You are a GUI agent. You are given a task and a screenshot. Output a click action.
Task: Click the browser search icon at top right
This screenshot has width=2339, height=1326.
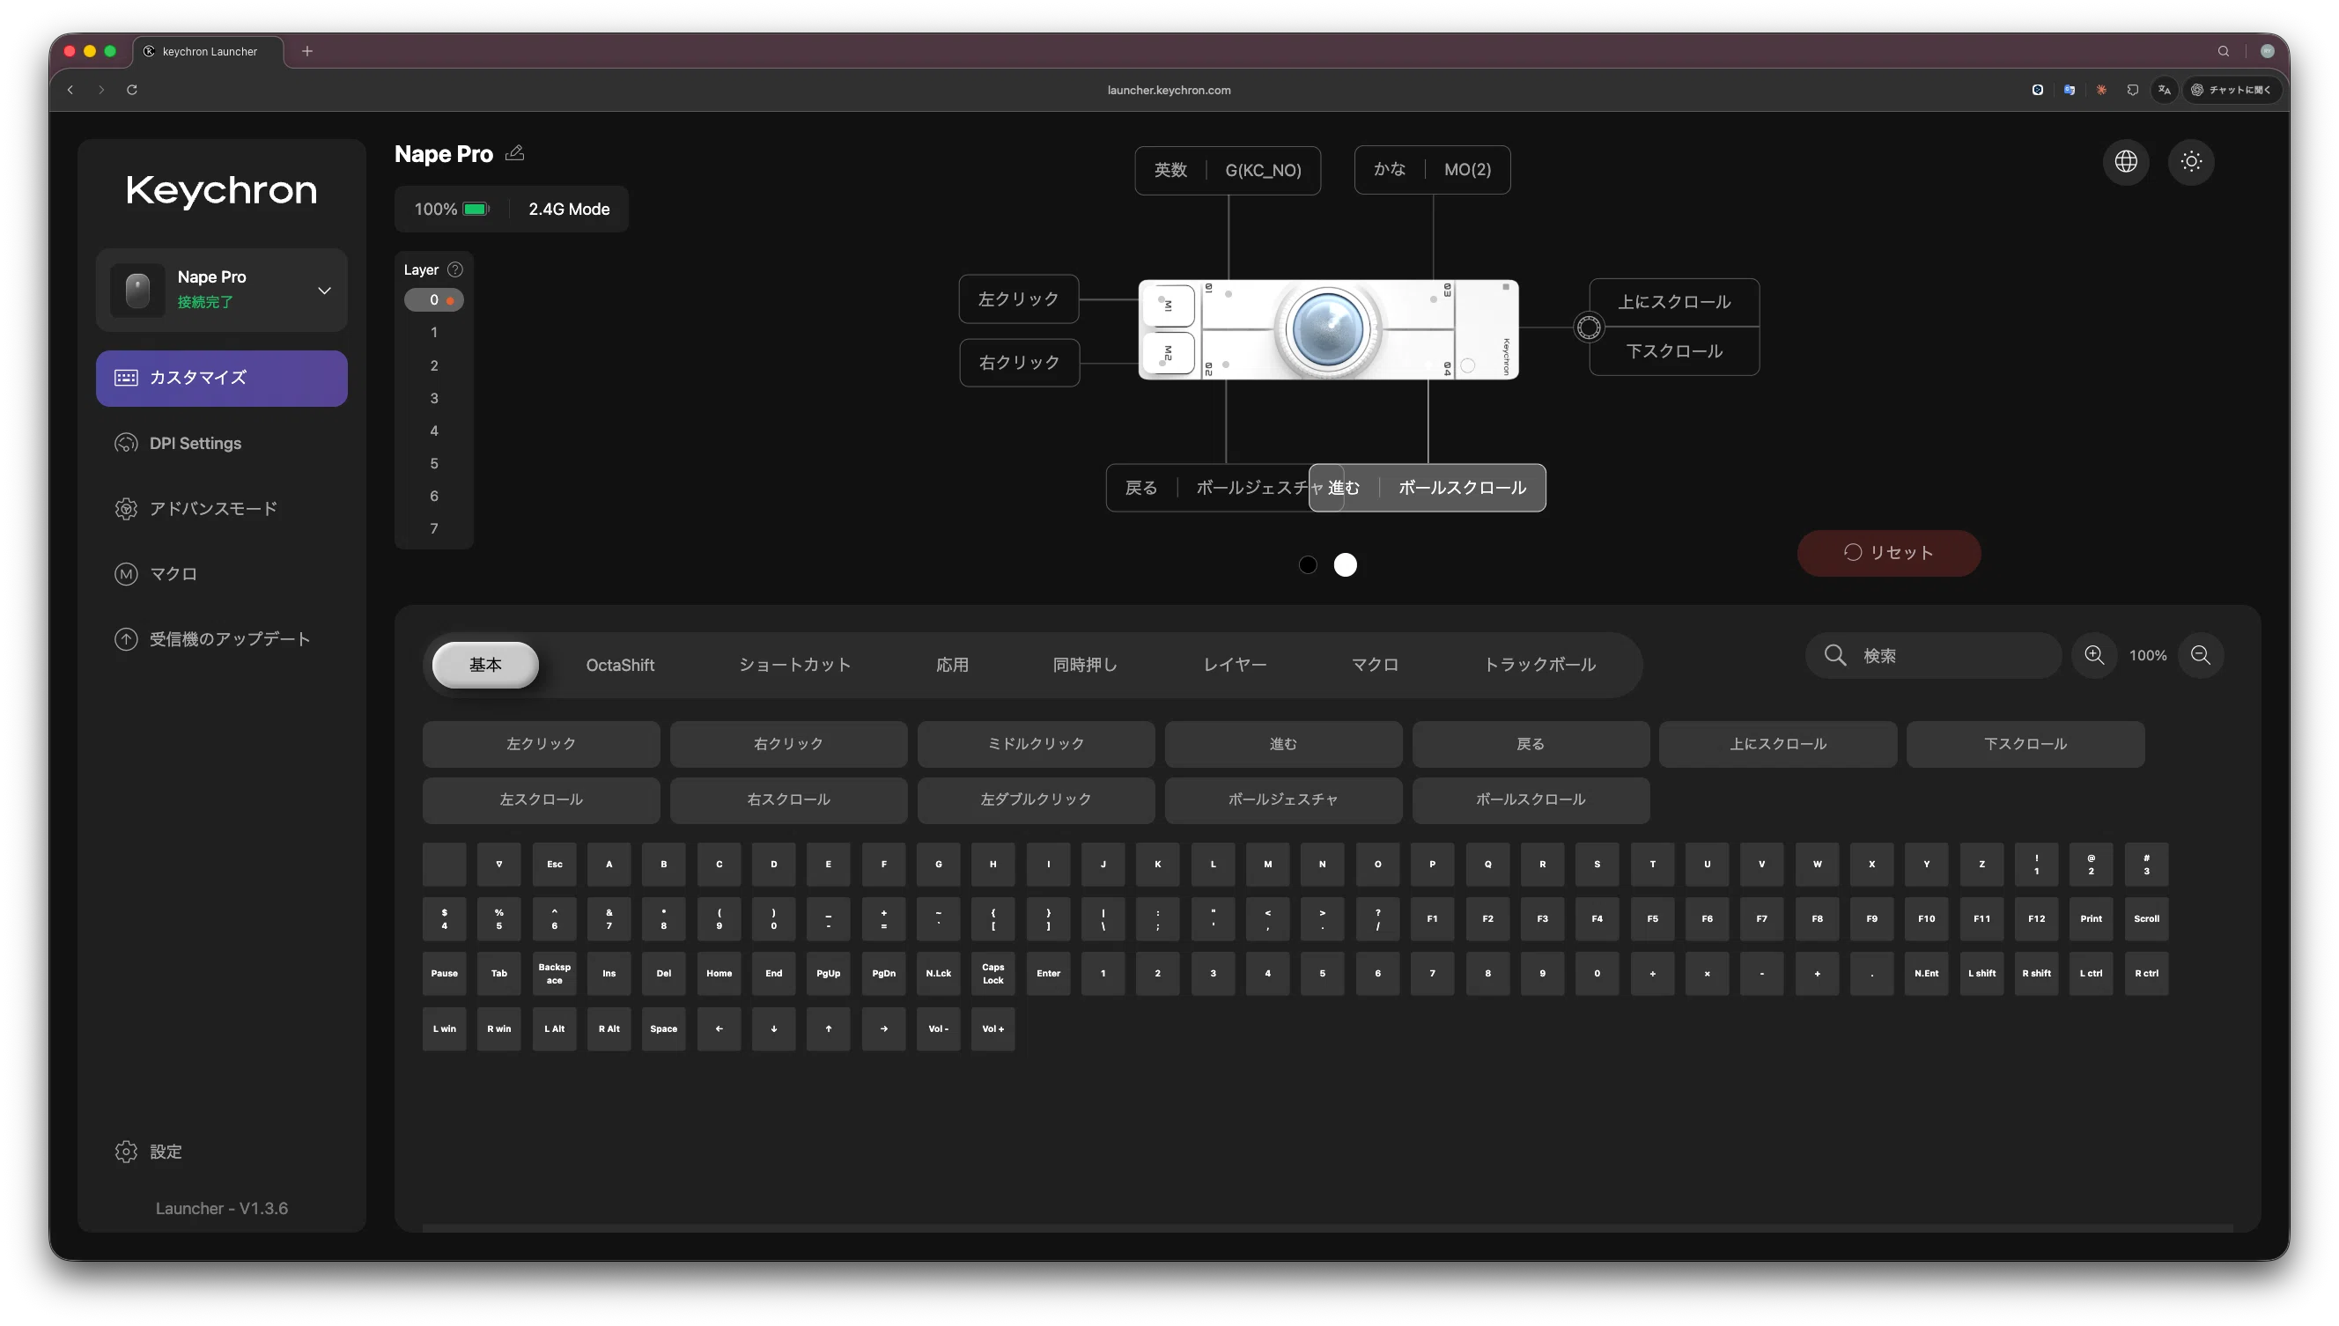tap(2224, 51)
